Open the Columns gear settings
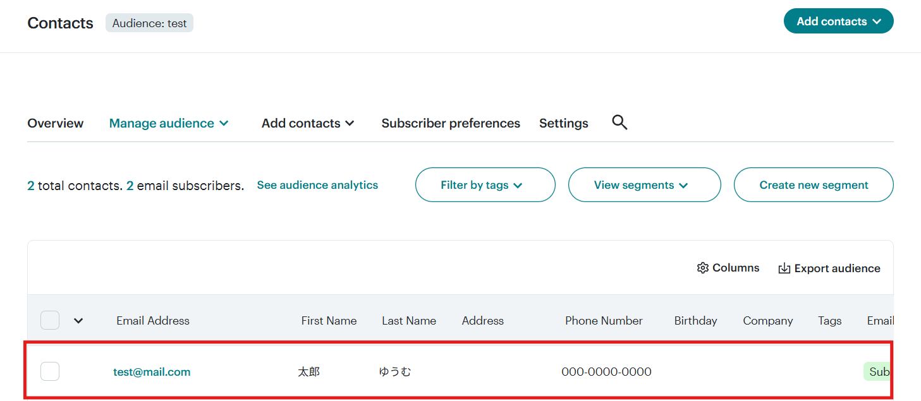This screenshot has width=921, height=401. pyautogui.click(x=702, y=268)
